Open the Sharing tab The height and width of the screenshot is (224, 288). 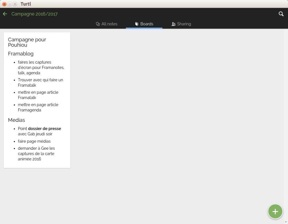(181, 24)
